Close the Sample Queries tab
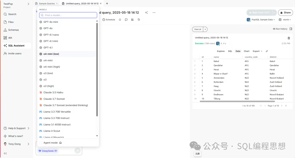 click(57, 3)
